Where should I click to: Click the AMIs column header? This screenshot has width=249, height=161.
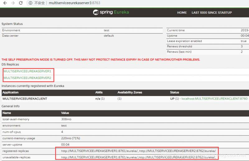[99, 92]
